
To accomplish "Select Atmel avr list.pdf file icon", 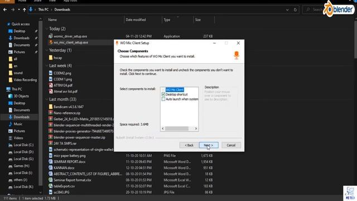I will tap(51, 92).
